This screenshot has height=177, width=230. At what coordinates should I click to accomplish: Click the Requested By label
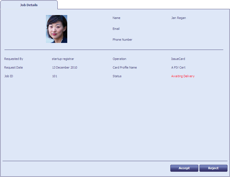pos(14,59)
